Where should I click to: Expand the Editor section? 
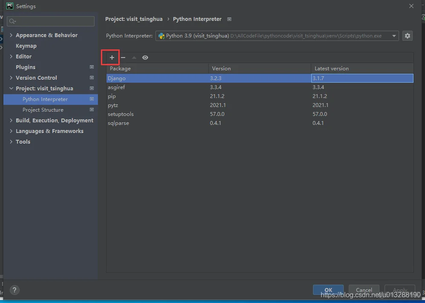[x=11, y=56]
